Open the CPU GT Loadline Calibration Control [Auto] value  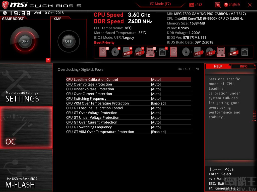tap(156, 108)
